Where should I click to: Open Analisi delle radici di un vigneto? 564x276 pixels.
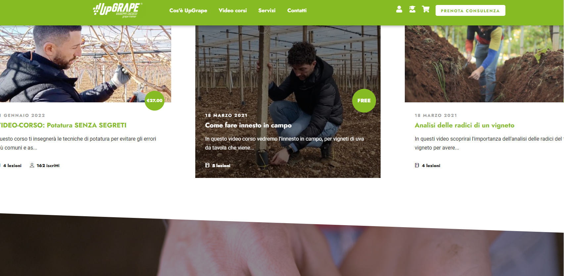click(x=464, y=125)
